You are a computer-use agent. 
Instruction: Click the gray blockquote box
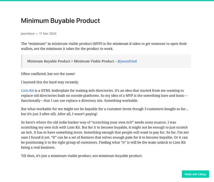click(x=160, y=61)
